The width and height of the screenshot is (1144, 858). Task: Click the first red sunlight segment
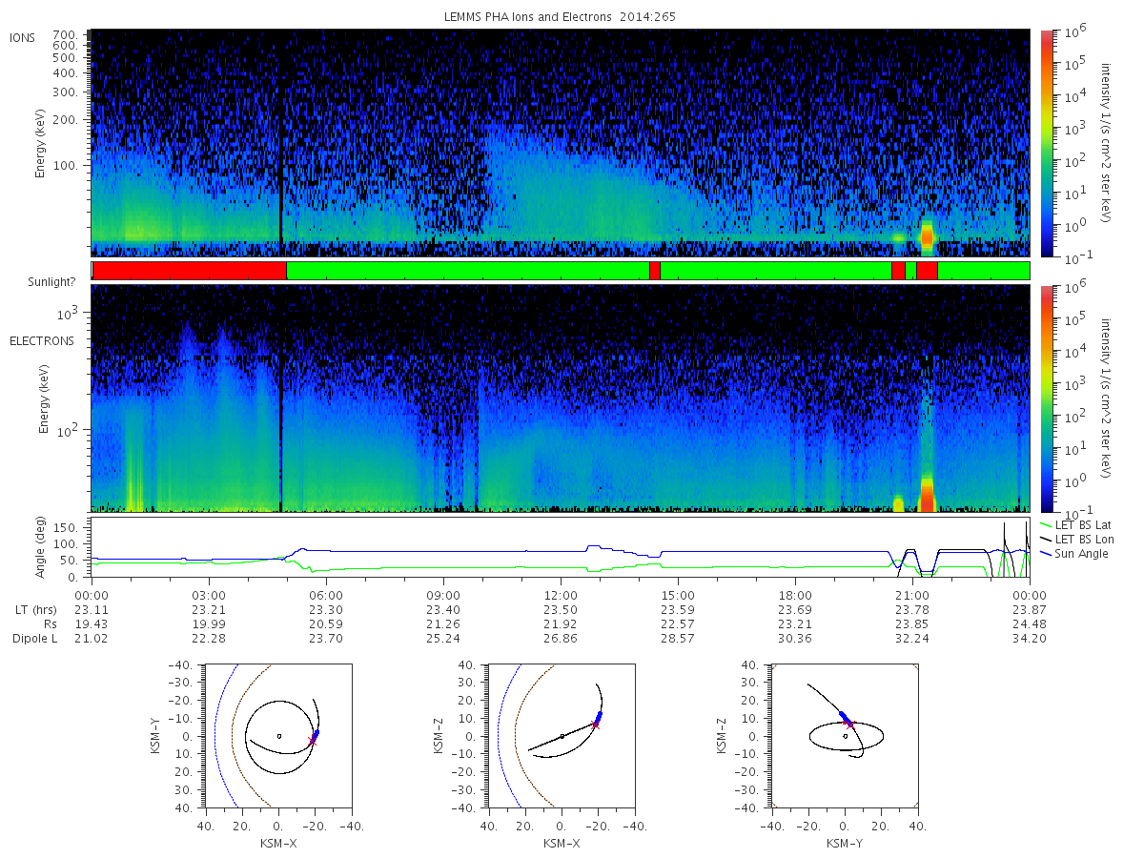pyautogui.click(x=189, y=271)
